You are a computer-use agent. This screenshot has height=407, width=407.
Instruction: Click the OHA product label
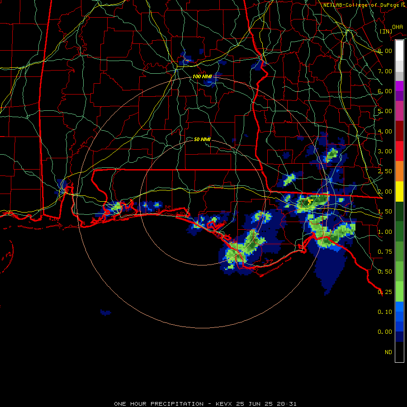click(398, 27)
